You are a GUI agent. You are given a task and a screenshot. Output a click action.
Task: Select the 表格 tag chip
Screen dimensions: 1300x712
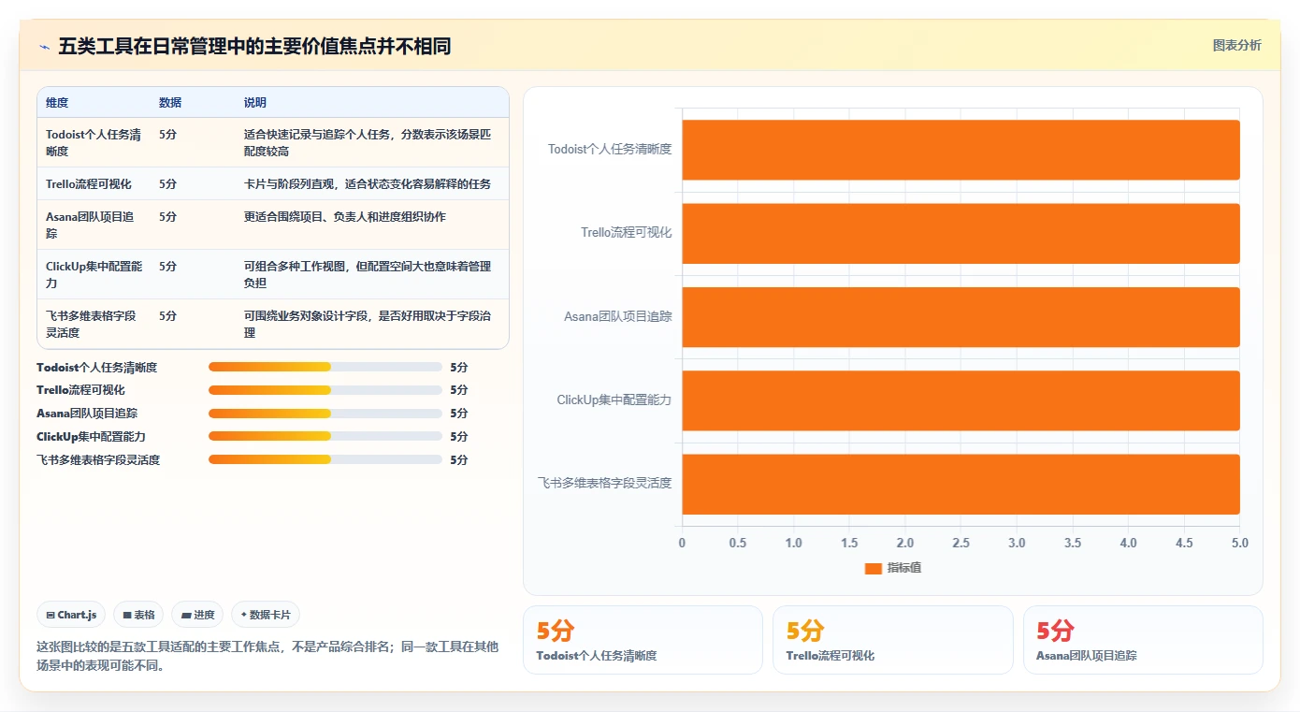[138, 615]
